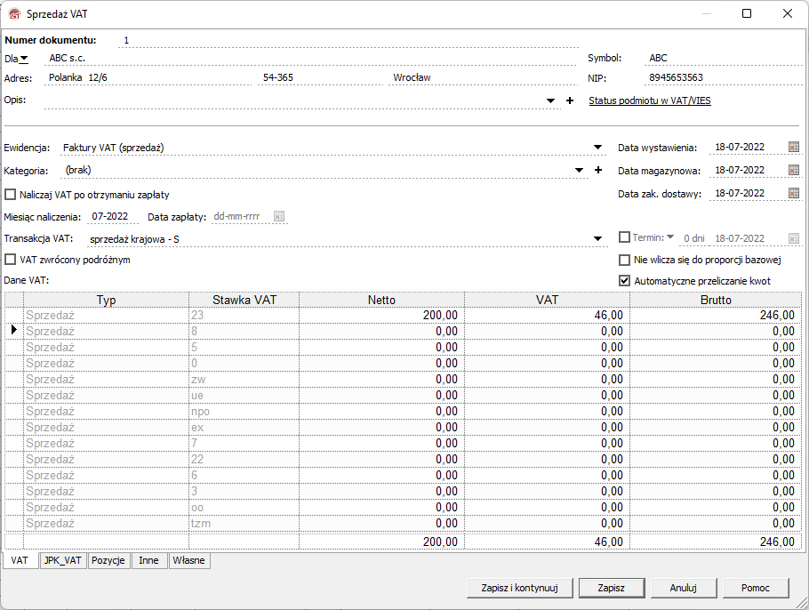The width and height of the screenshot is (809, 610).
Task: Open calendar icon beside Termin date
Action: (x=794, y=238)
